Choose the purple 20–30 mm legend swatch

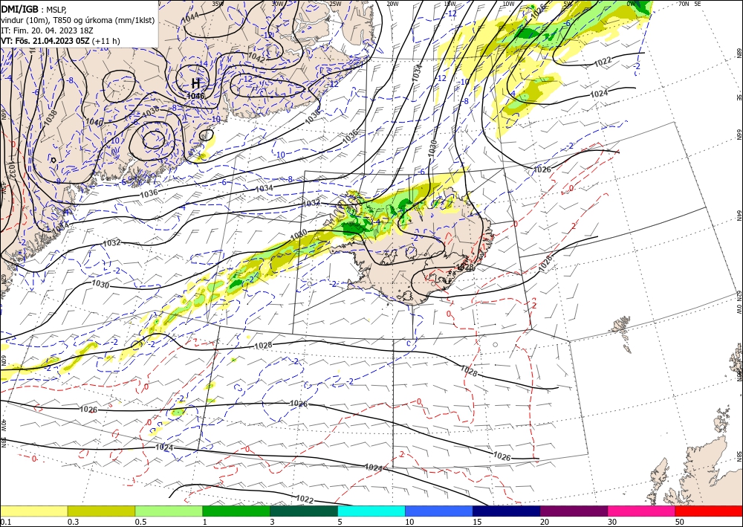pyautogui.click(x=574, y=511)
